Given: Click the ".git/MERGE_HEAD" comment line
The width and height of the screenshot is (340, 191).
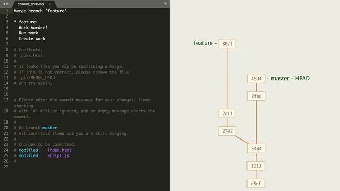Looking at the screenshot, I should tap(34, 78).
